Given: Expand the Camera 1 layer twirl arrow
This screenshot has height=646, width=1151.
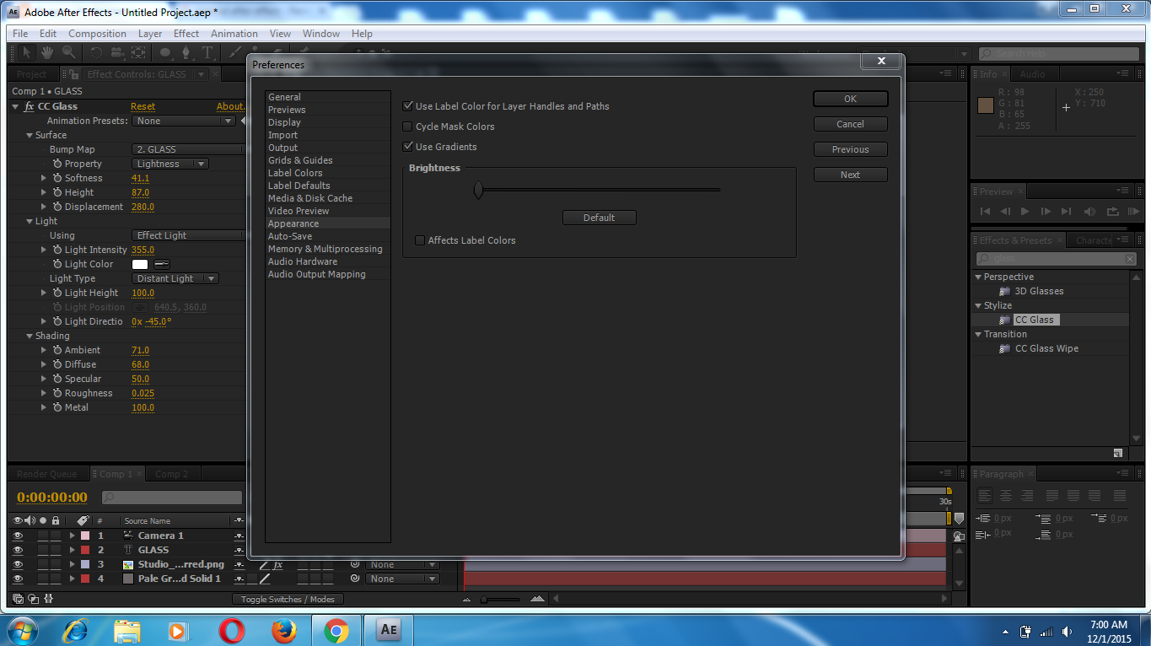Looking at the screenshot, I should (x=73, y=536).
